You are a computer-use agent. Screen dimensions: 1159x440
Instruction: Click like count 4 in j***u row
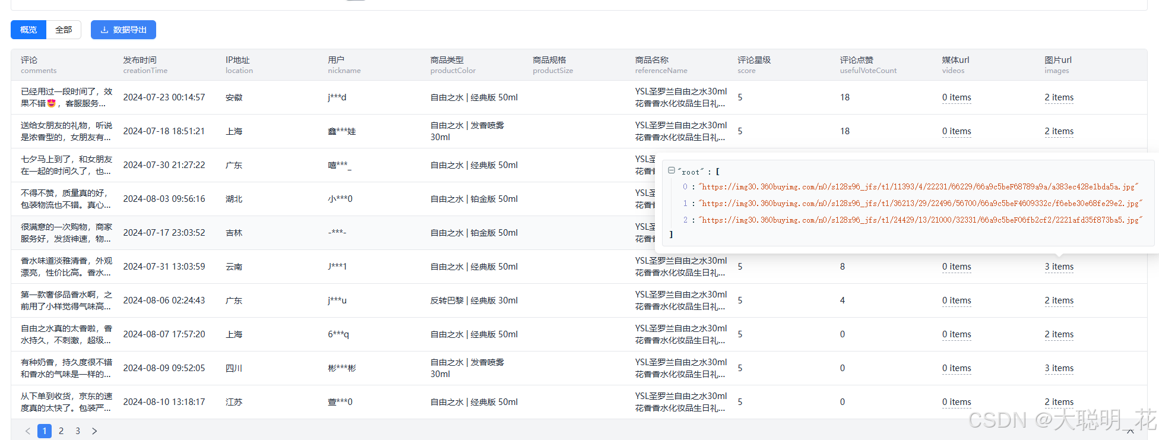click(842, 300)
